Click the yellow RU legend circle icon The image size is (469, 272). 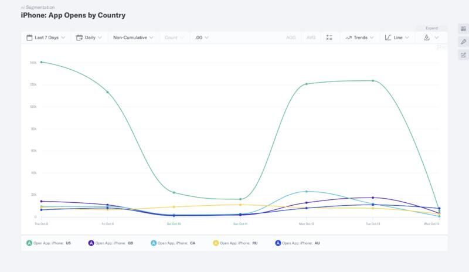point(216,243)
